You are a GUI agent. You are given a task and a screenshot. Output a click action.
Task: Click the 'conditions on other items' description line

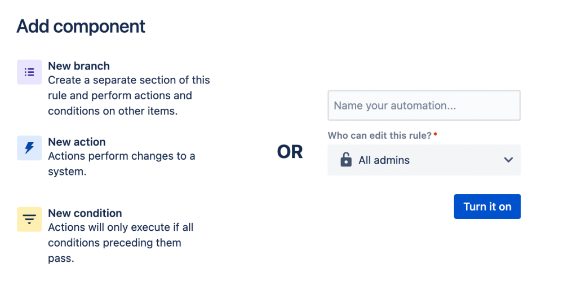[113, 111]
